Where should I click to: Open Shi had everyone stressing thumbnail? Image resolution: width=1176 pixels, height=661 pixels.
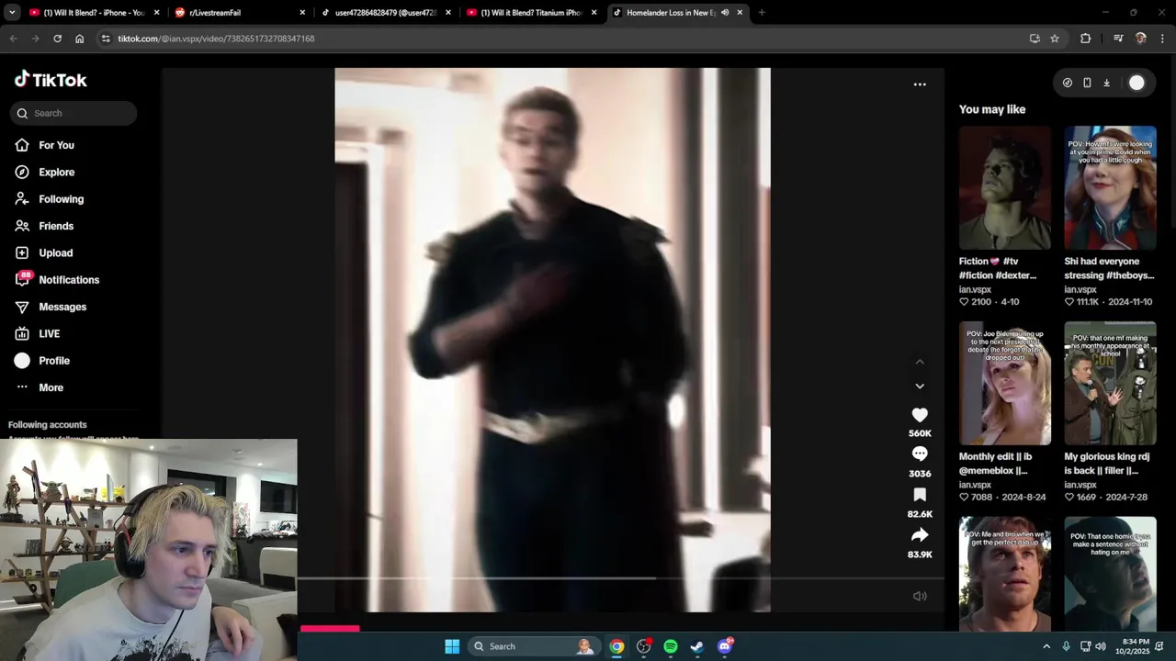pyautogui.click(x=1110, y=187)
